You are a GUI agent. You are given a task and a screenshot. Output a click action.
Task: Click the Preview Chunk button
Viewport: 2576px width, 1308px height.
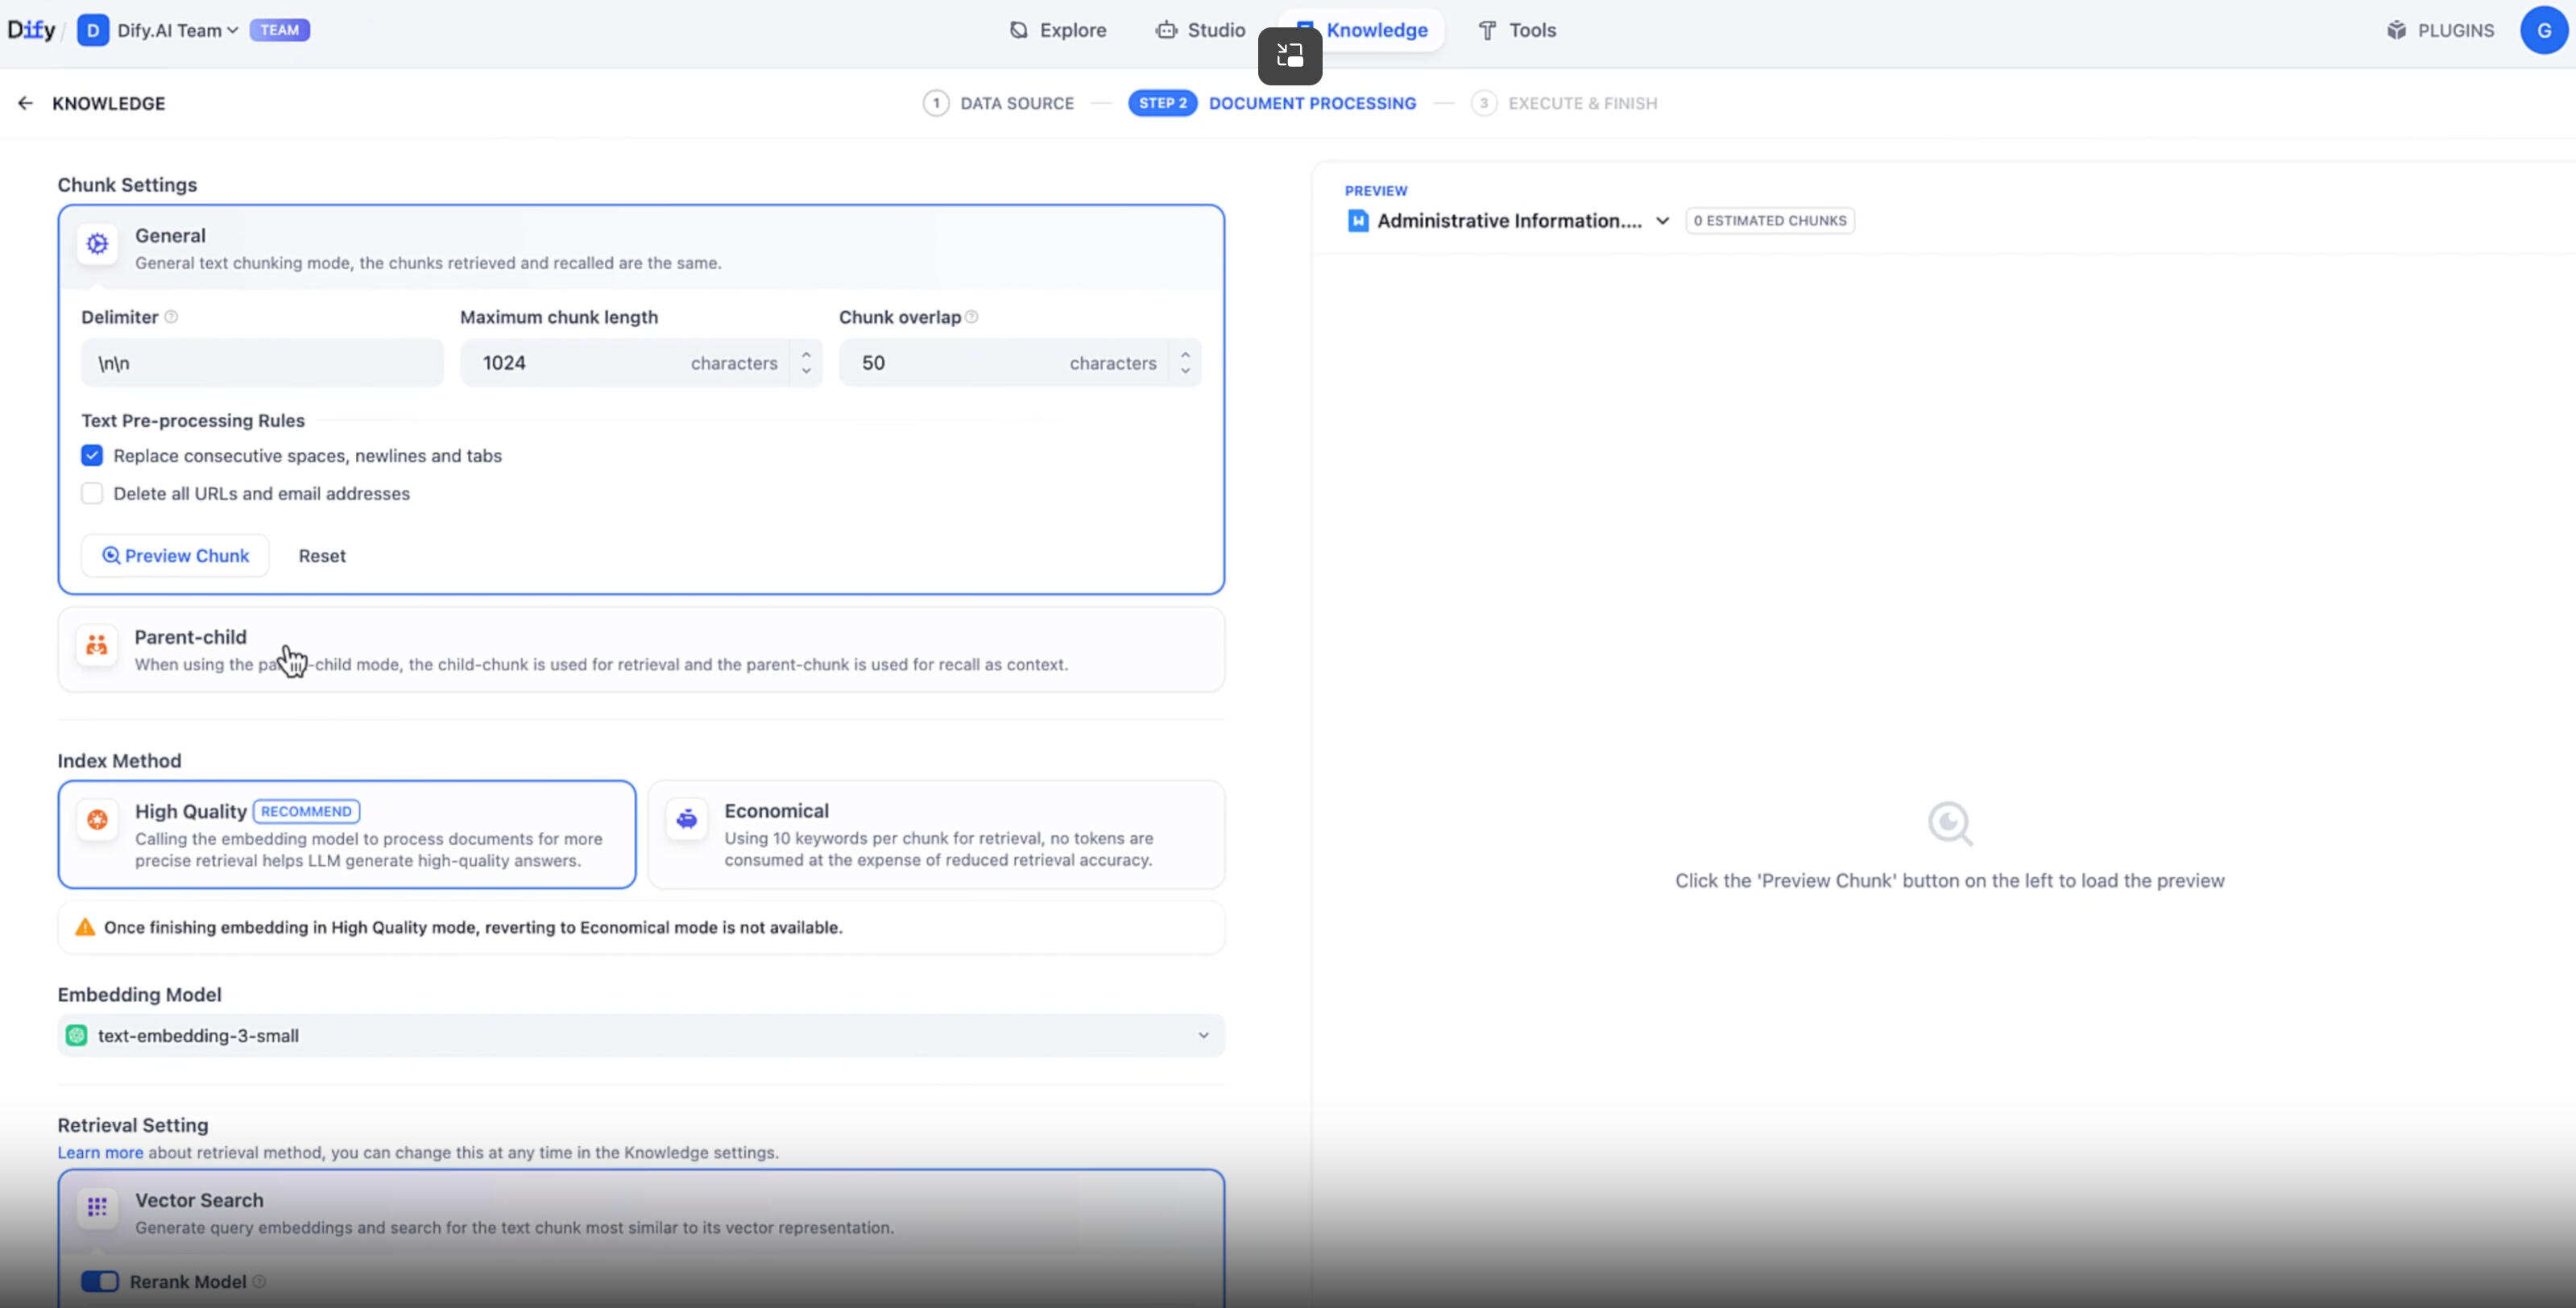pos(175,555)
